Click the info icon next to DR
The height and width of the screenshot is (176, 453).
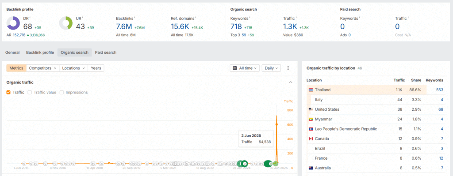point(30,17)
